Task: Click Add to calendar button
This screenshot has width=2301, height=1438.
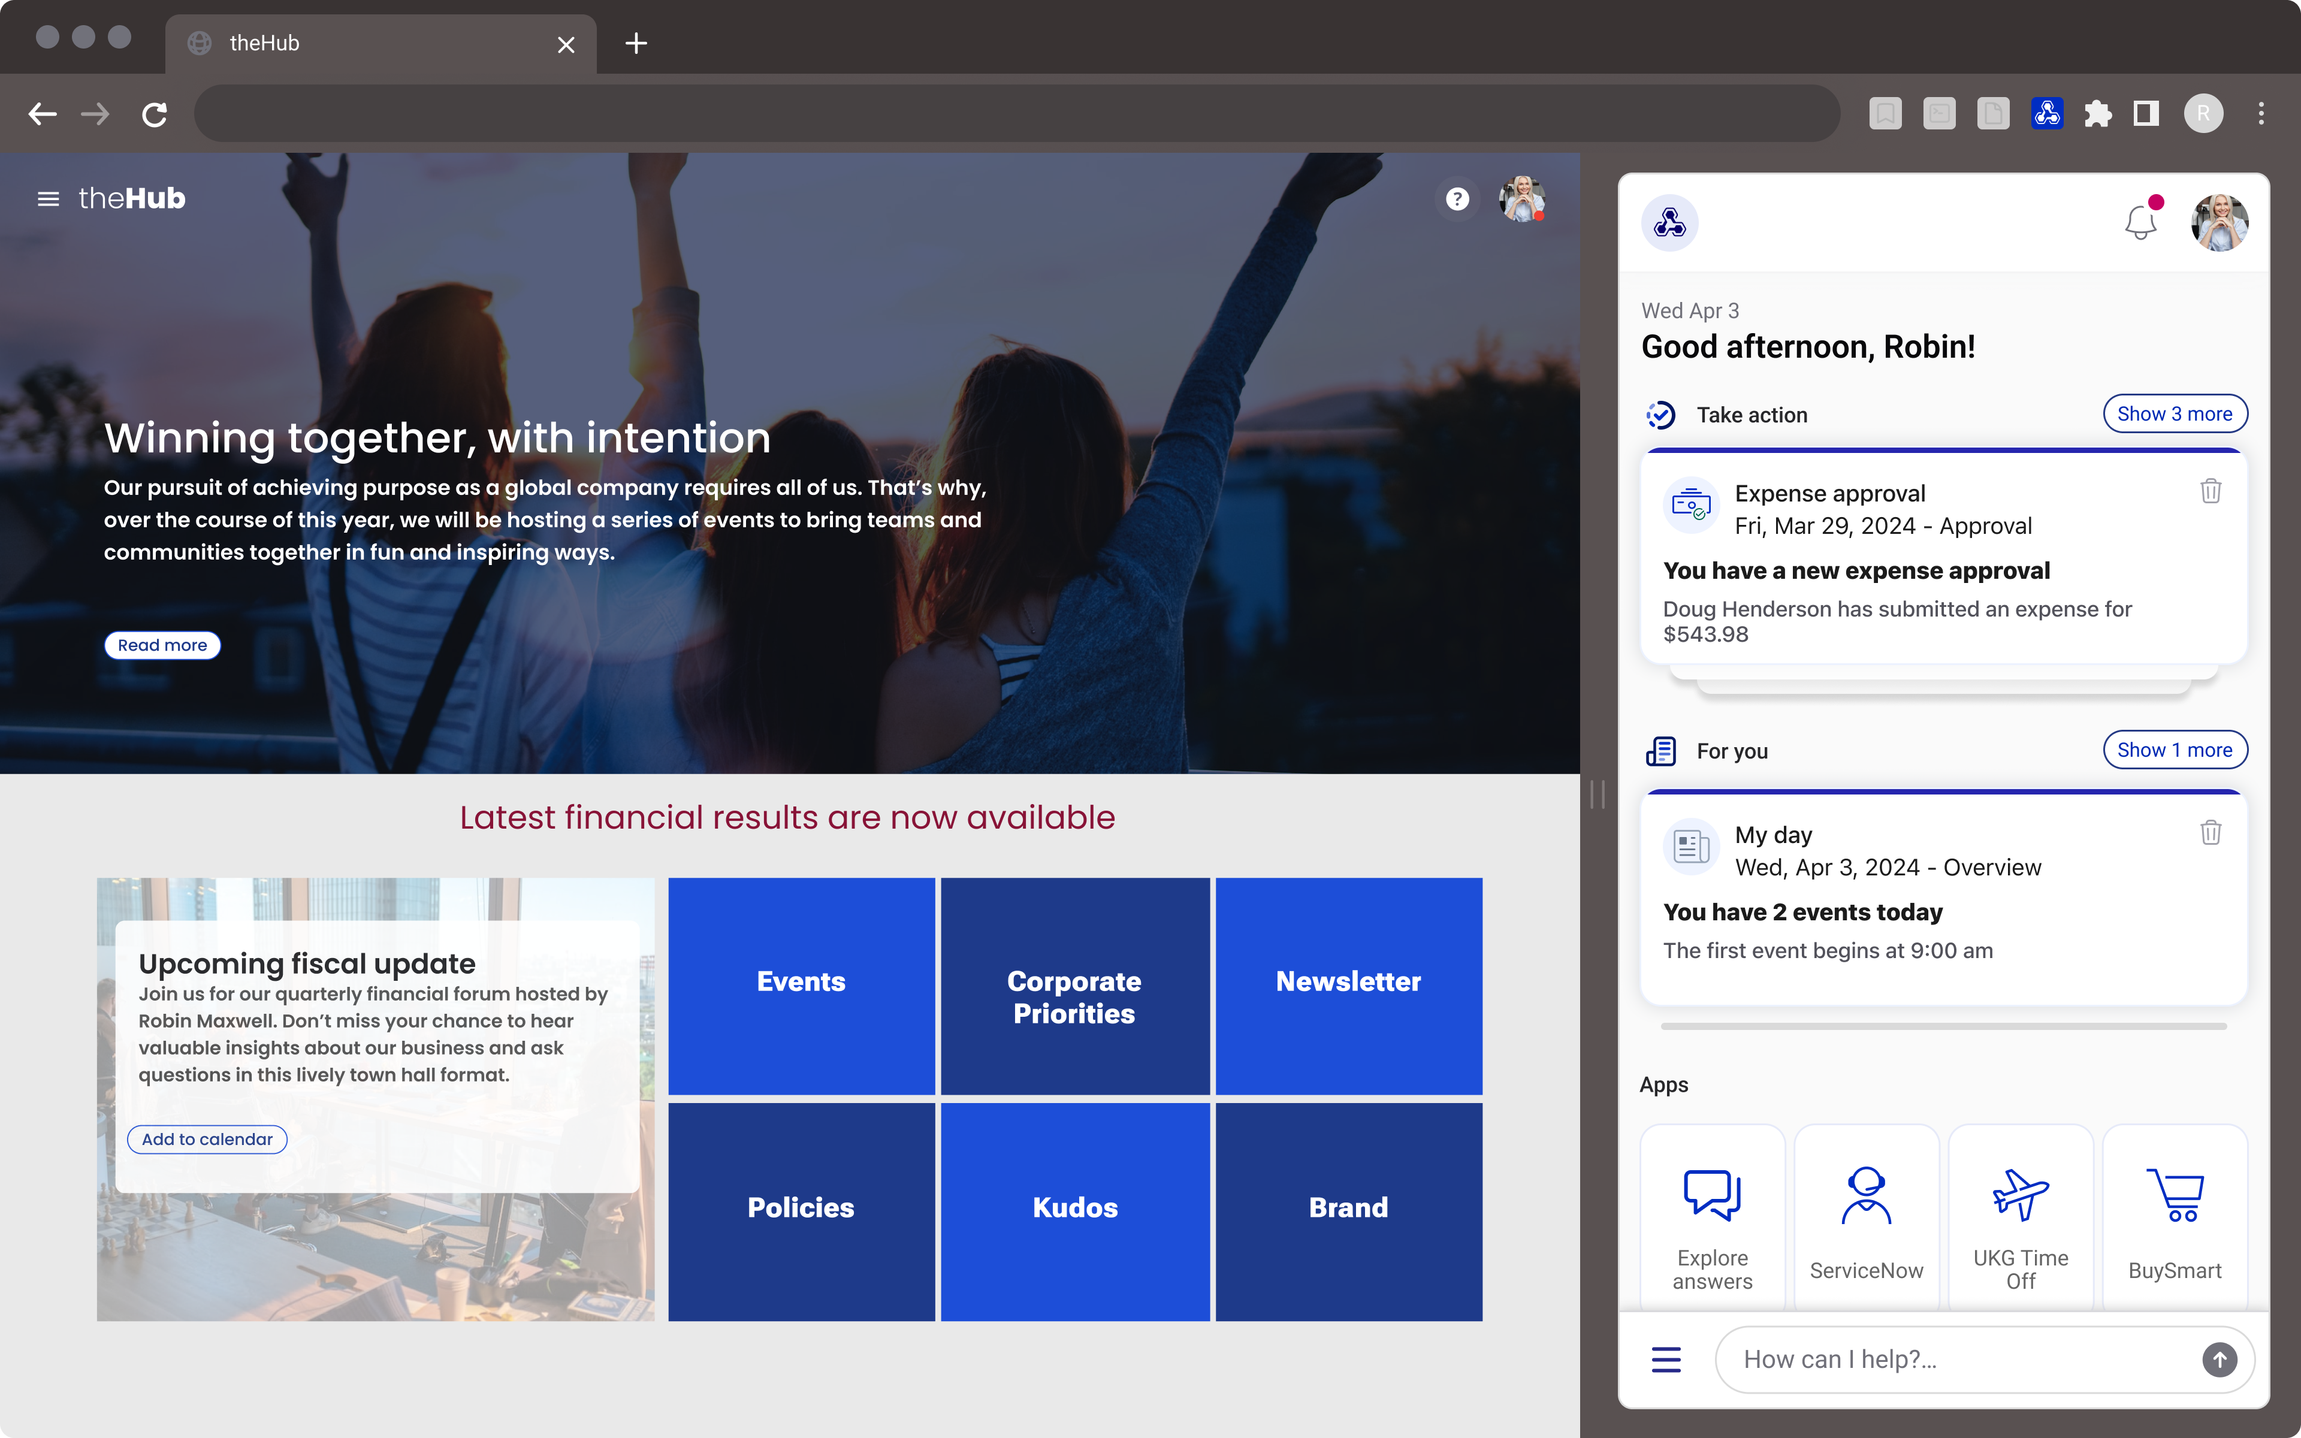Action: (x=207, y=1138)
